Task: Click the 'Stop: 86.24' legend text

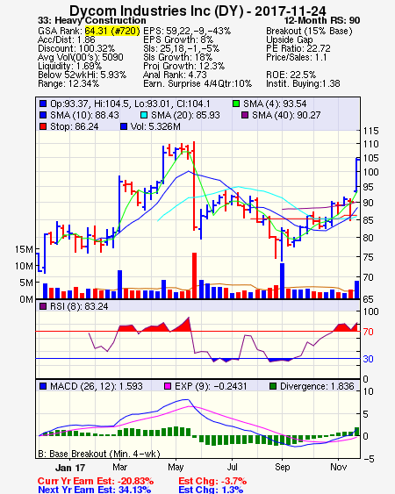Action: click(75, 126)
